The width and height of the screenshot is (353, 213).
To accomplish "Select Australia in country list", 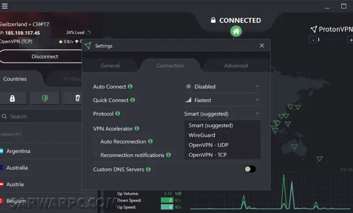I will (41, 168).
